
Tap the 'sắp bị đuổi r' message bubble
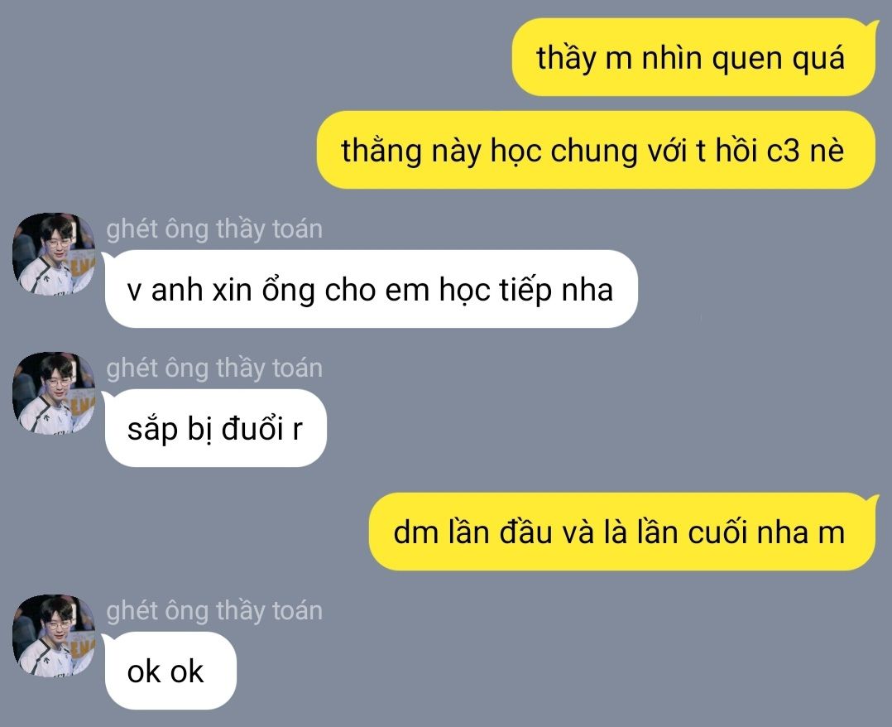pos(214,428)
